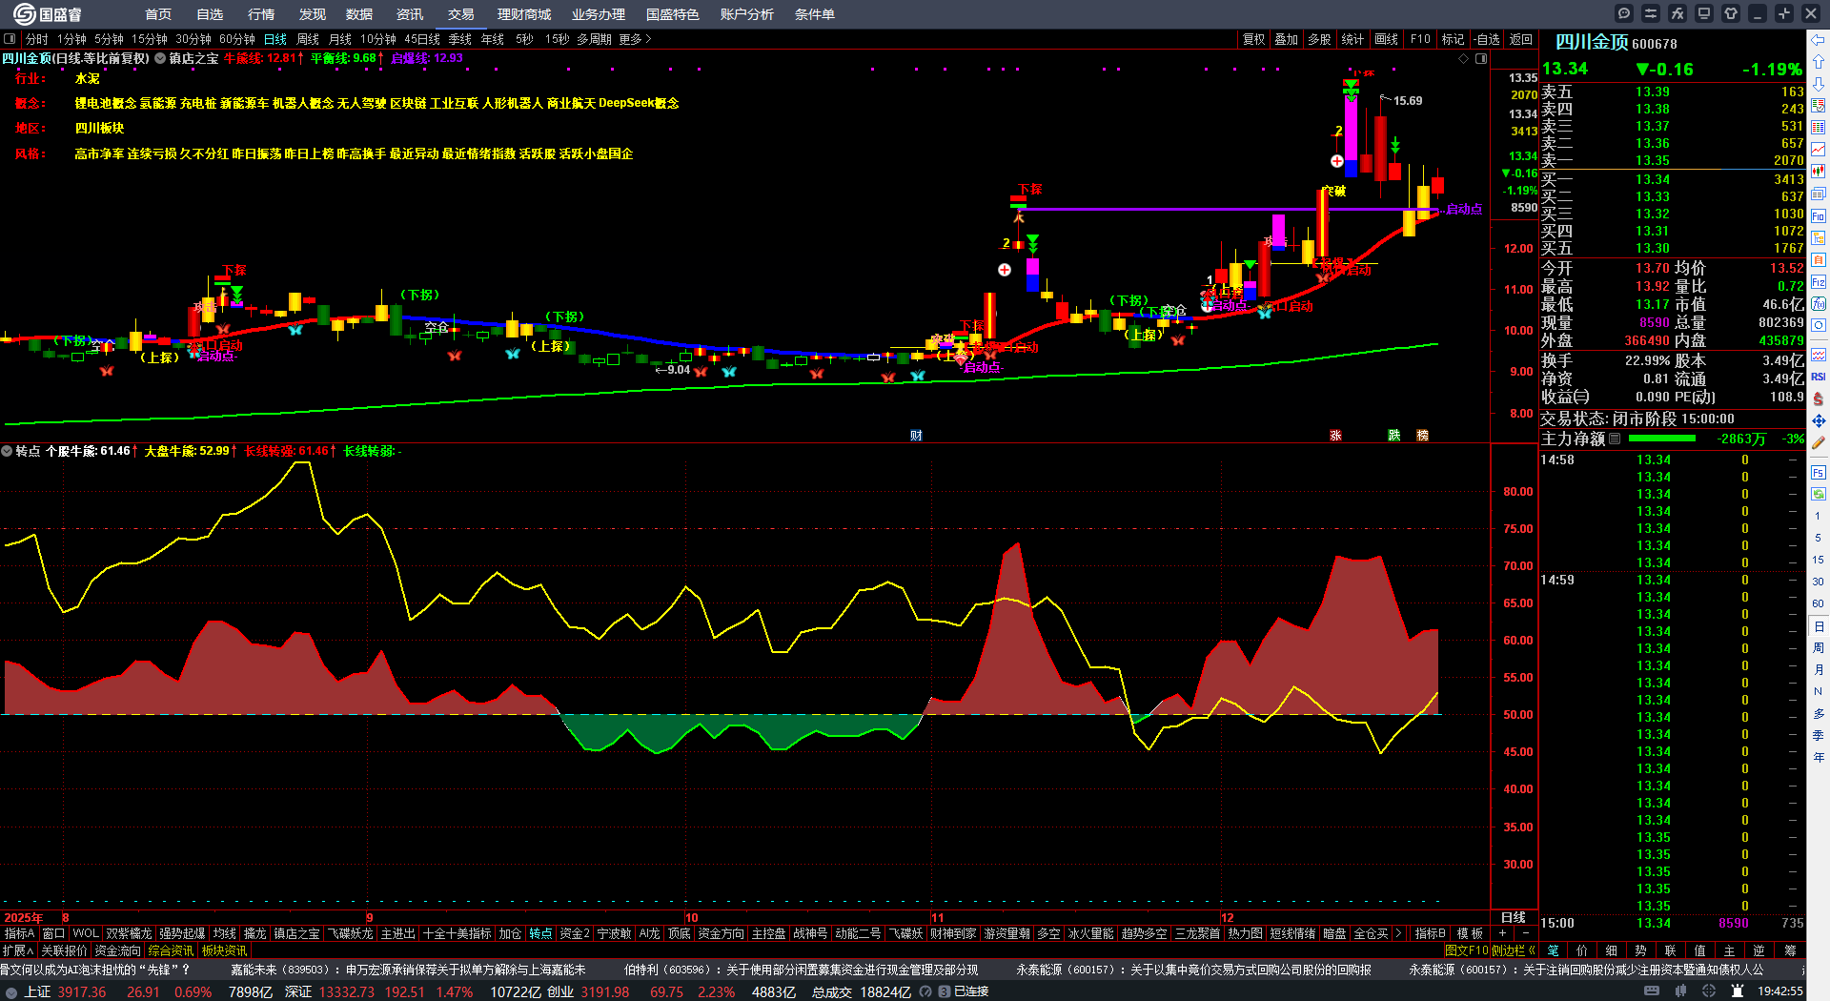Expand the 更多 periods dropdown

pos(635,39)
